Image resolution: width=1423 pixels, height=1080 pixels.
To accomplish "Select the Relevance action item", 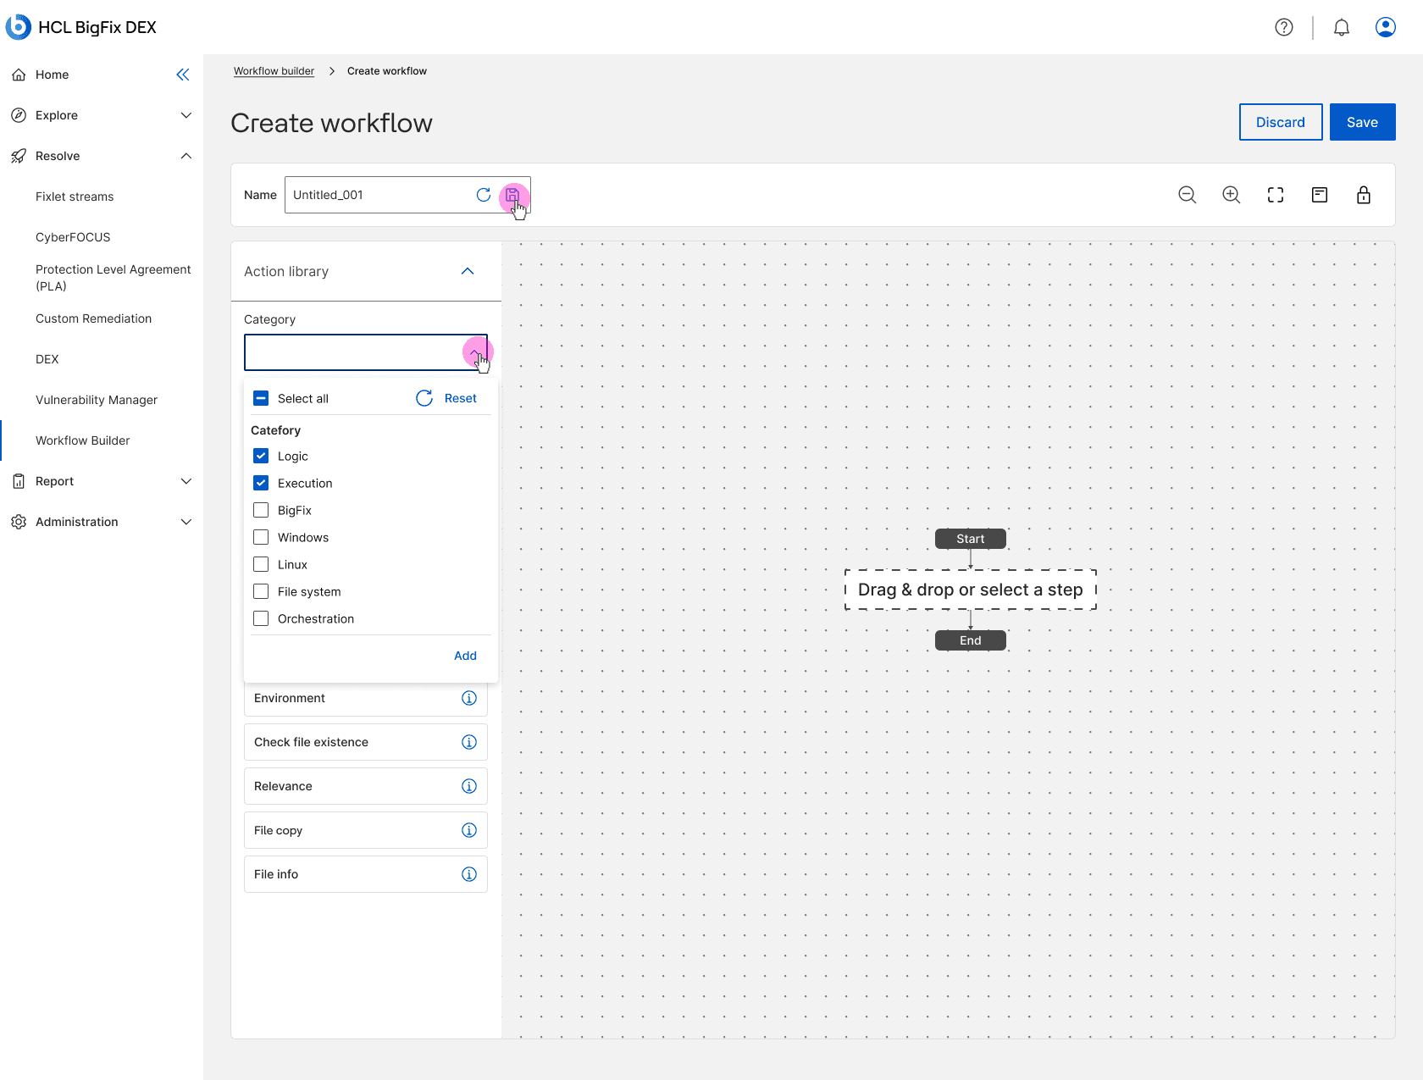I will (x=366, y=786).
